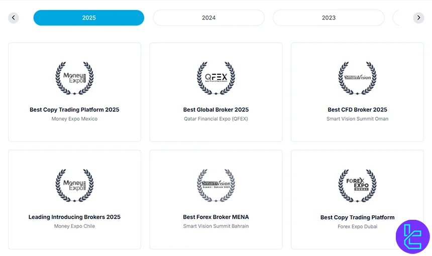Click the QFEX laurel award logo

[x=216, y=78]
